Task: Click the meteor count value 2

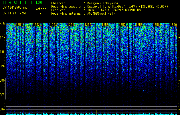Action: [x=41, y=13]
